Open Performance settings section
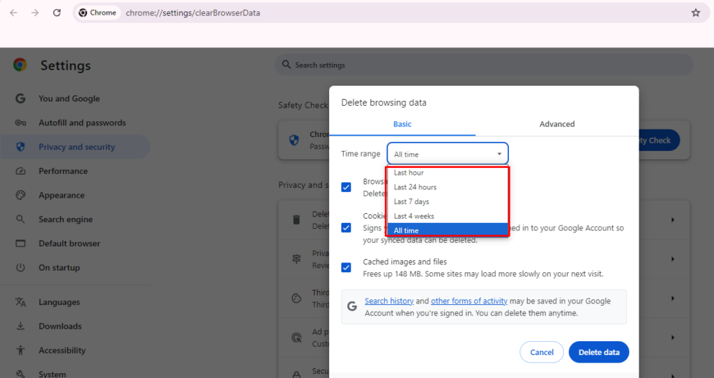Image resolution: width=714 pixels, height=378 pixels. [63, 171]
